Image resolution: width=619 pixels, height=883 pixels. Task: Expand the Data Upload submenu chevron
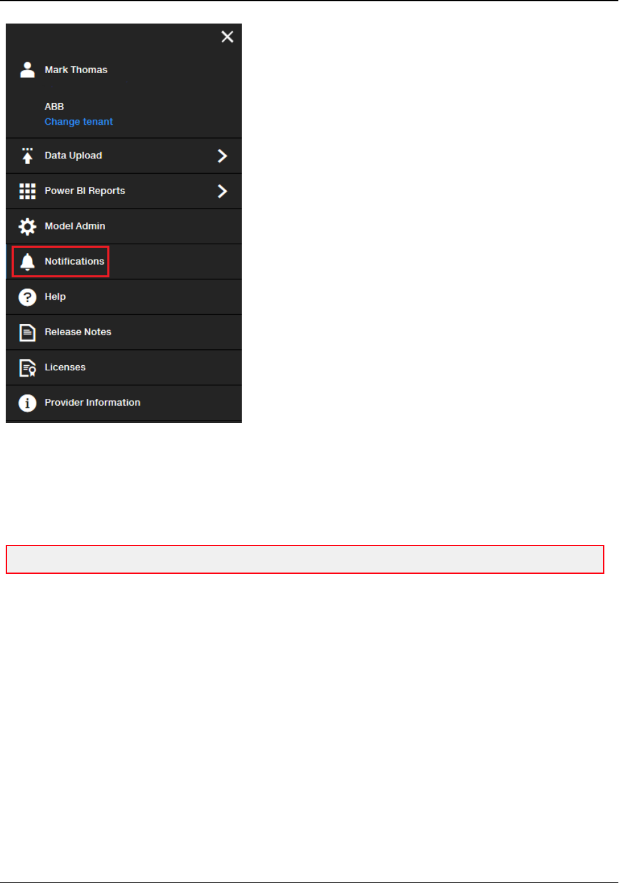pos(222,156)
